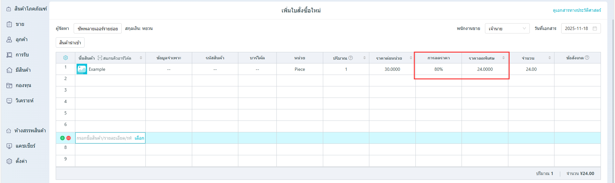The height and width of the screenshot is (183, 615).
Task: Click the table settings gear icon
Action: pyautogui.click(x=65, y=58)
